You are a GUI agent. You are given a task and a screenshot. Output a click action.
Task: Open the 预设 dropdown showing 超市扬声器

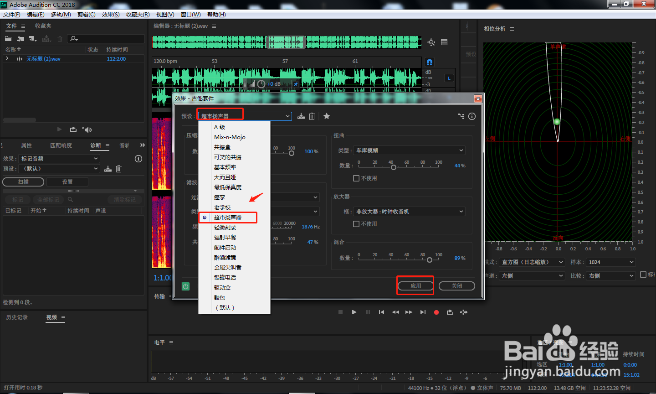tap(244, 116)
